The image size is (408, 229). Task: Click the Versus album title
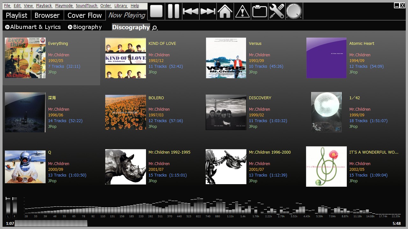click(x=255, y=44)
